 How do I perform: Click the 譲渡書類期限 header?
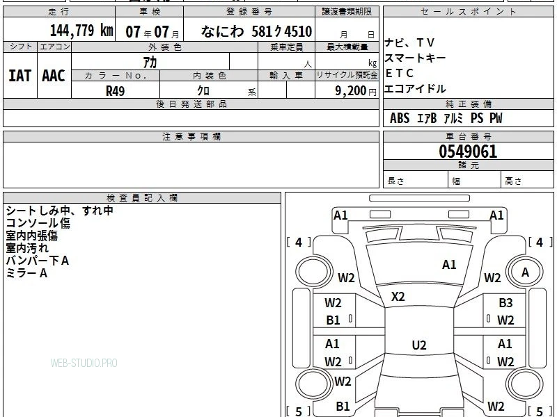click(x=347, y=12)
